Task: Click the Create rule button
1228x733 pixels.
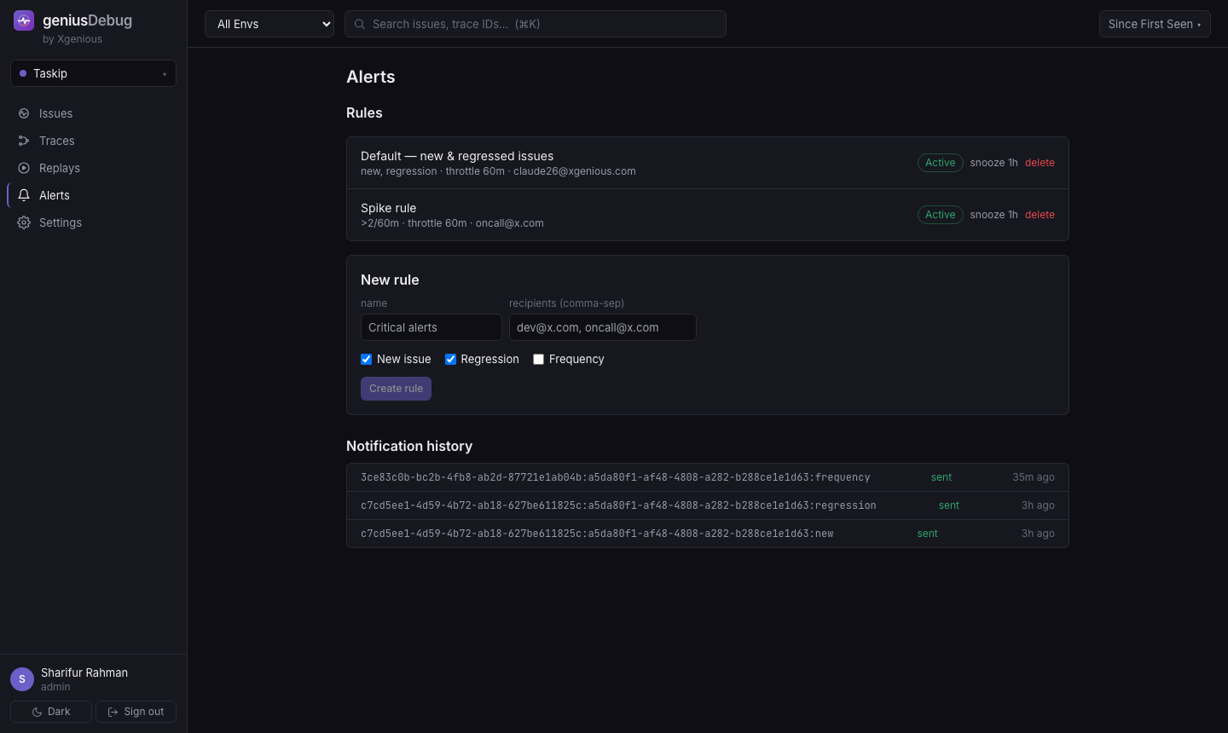Action: [x=396, y=389]
